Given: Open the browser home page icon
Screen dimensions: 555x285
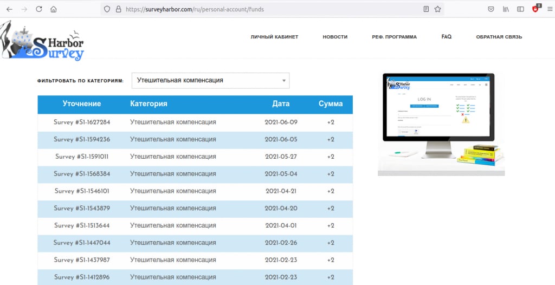Looking at the screenshot, I should tap(54, 9).
